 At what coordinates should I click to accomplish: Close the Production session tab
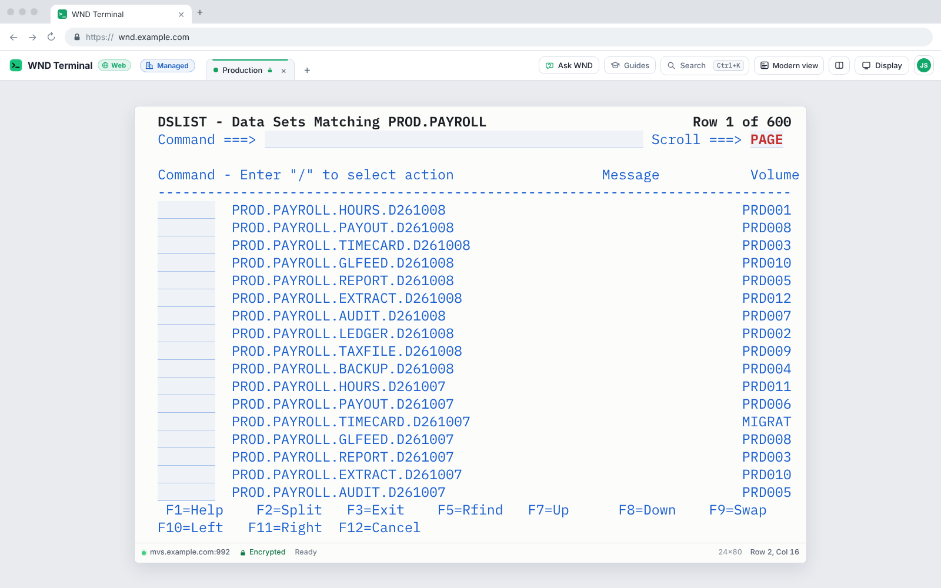tap(283, 71)
